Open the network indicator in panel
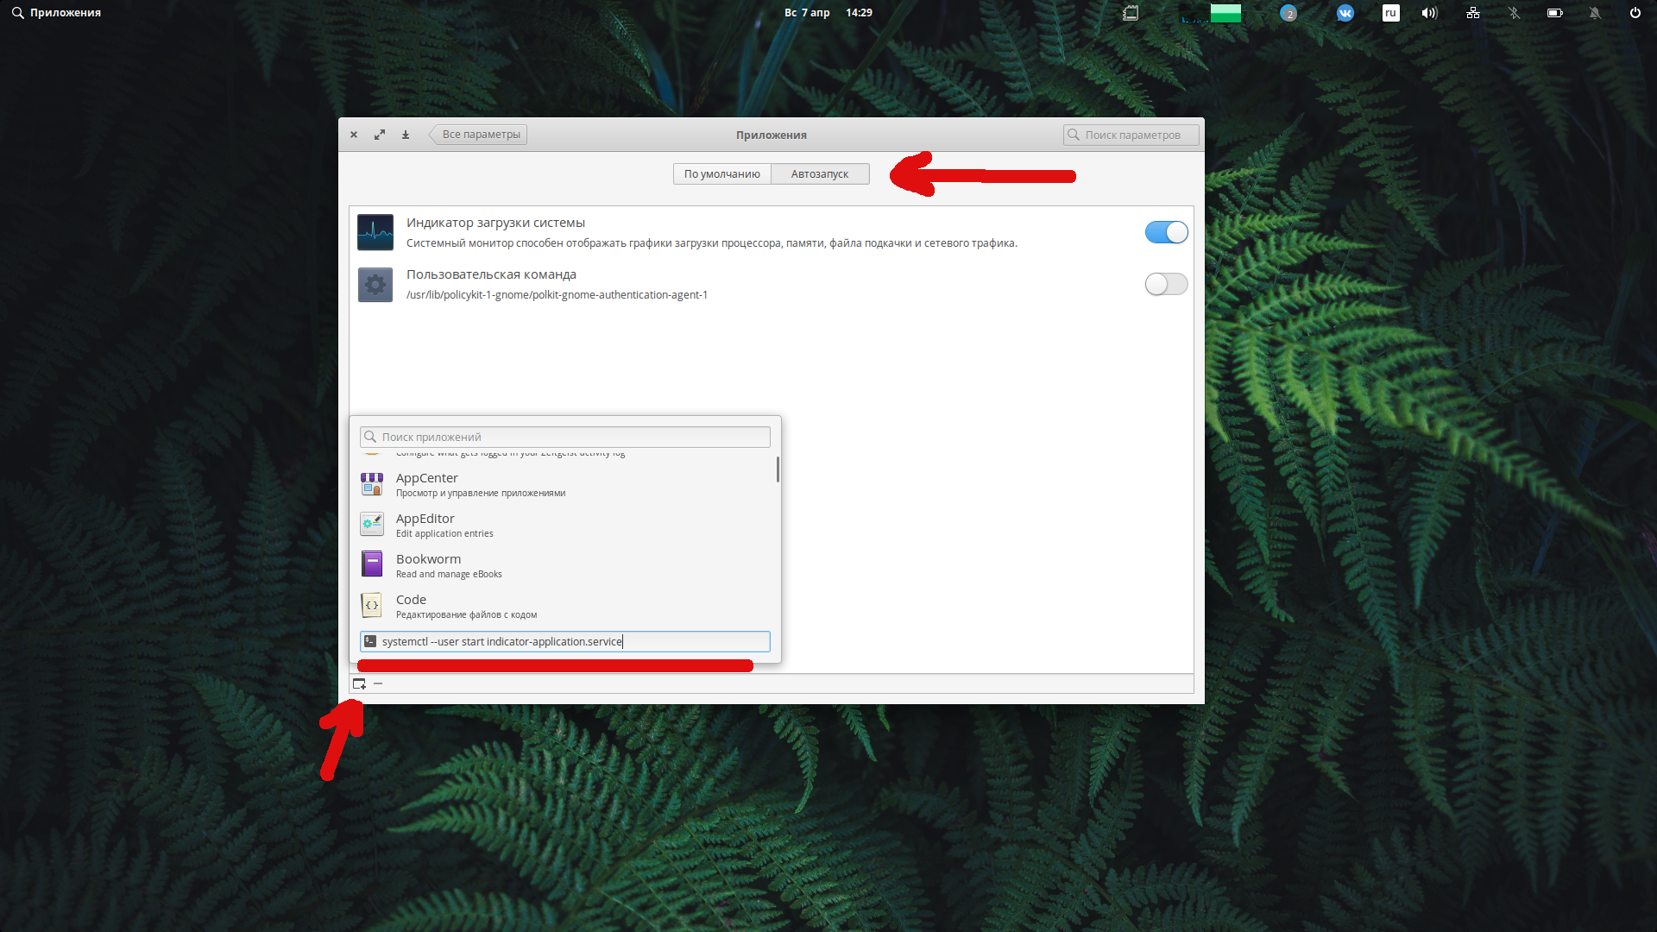This screenshot has width=1657, height=932. click(1473, 13)
